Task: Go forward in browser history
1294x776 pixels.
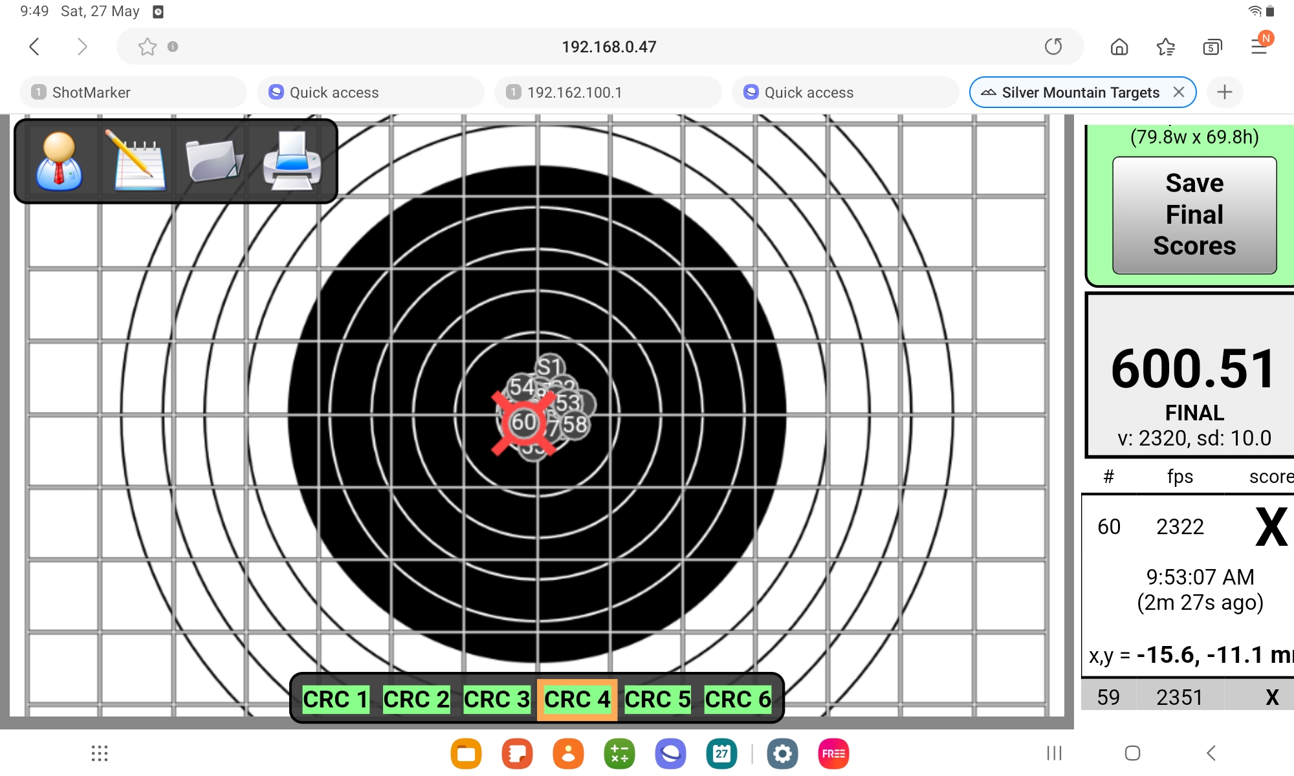Action: tap(82, 47)
